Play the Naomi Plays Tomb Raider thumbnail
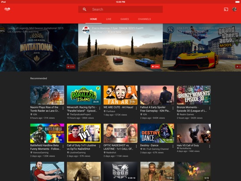Image resolution: width=241 pixels, height=181 pixels. coord(47,95)
